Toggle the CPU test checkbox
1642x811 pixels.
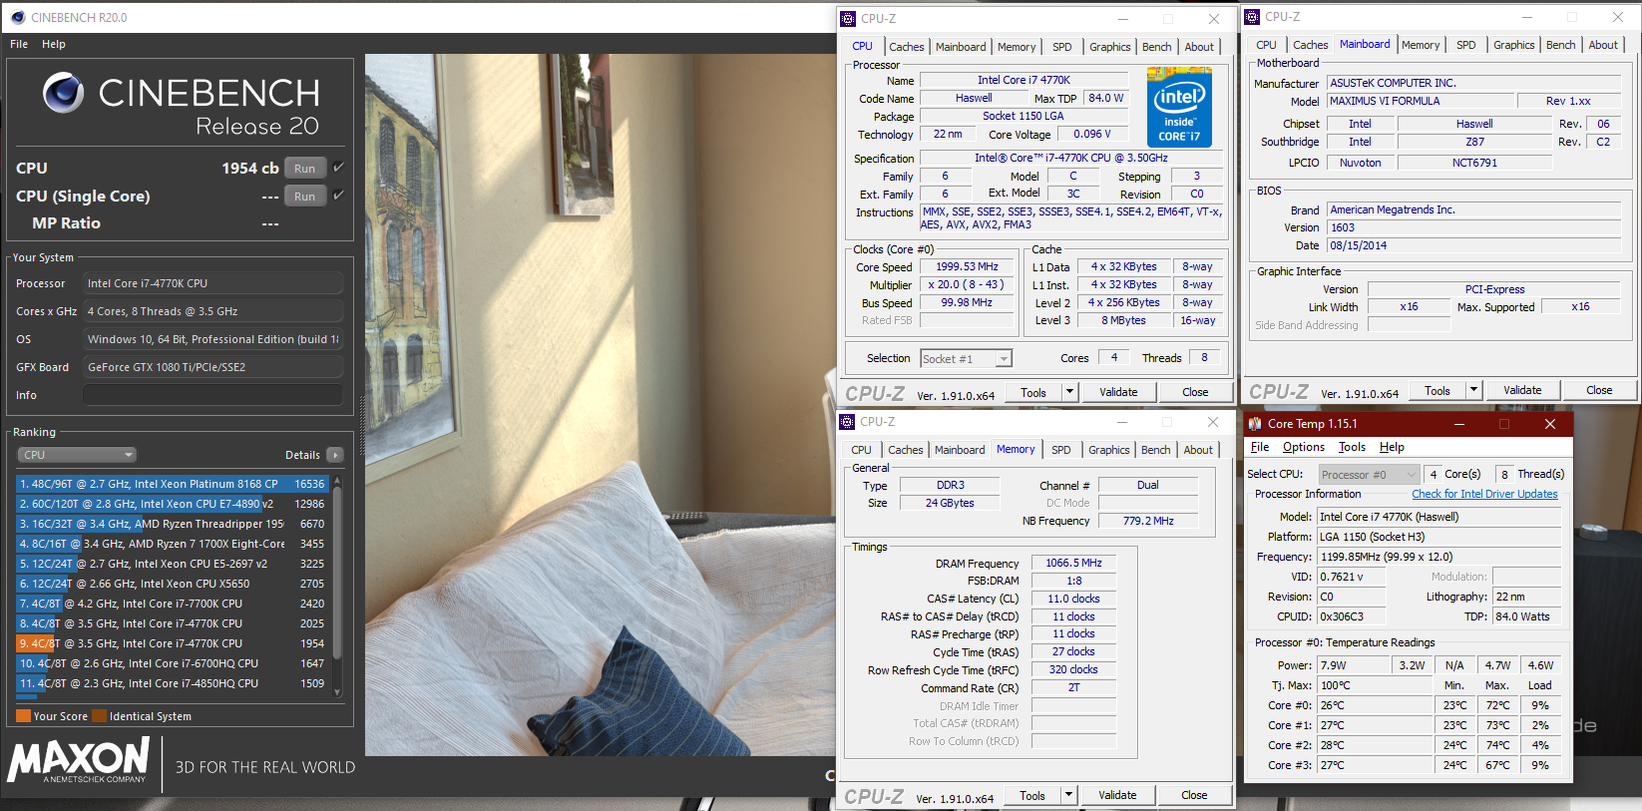pyautogui.click(x=338, y=168)
